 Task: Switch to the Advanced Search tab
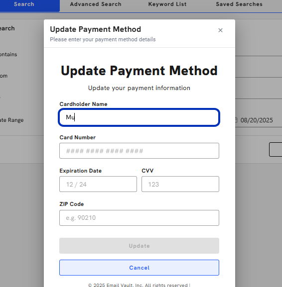96,4
